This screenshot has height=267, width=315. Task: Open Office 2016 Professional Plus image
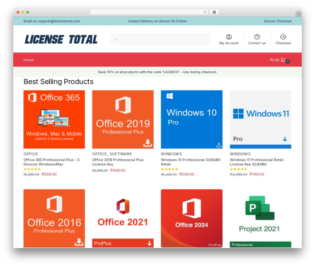(54, 218)
